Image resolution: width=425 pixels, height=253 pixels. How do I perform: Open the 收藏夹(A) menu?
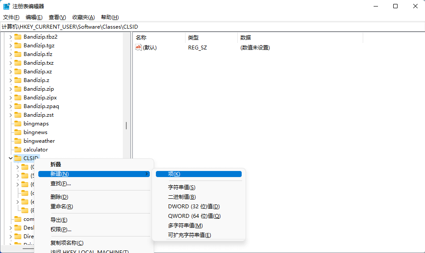pyautogui.click(x=83, y=17)
